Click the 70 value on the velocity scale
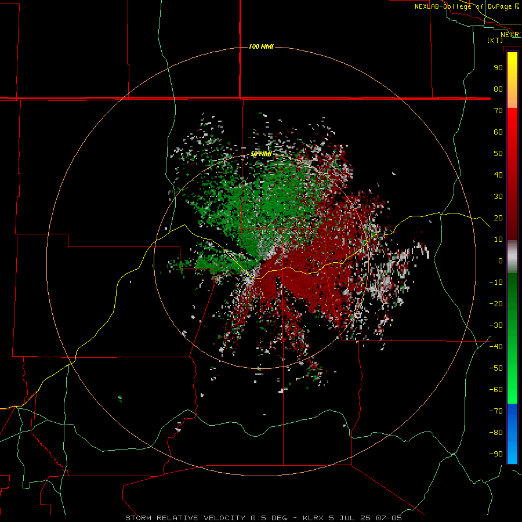522x522 pixels. coord(498,111)
